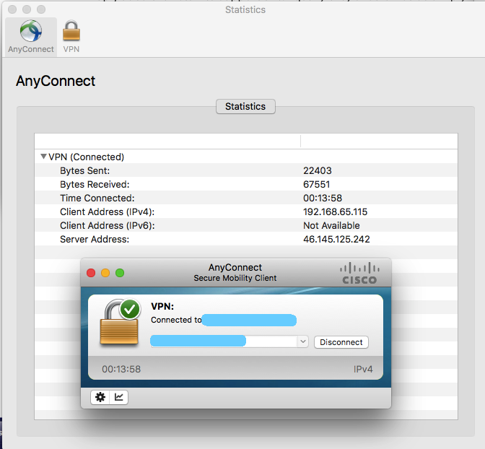Collapse the VPN (Connected) disclosure triangle
The width and height of the screenshot is (485, 449).
(43, 157)
